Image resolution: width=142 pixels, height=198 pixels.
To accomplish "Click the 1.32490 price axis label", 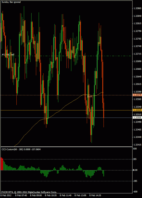I will (x=138, y=122).
